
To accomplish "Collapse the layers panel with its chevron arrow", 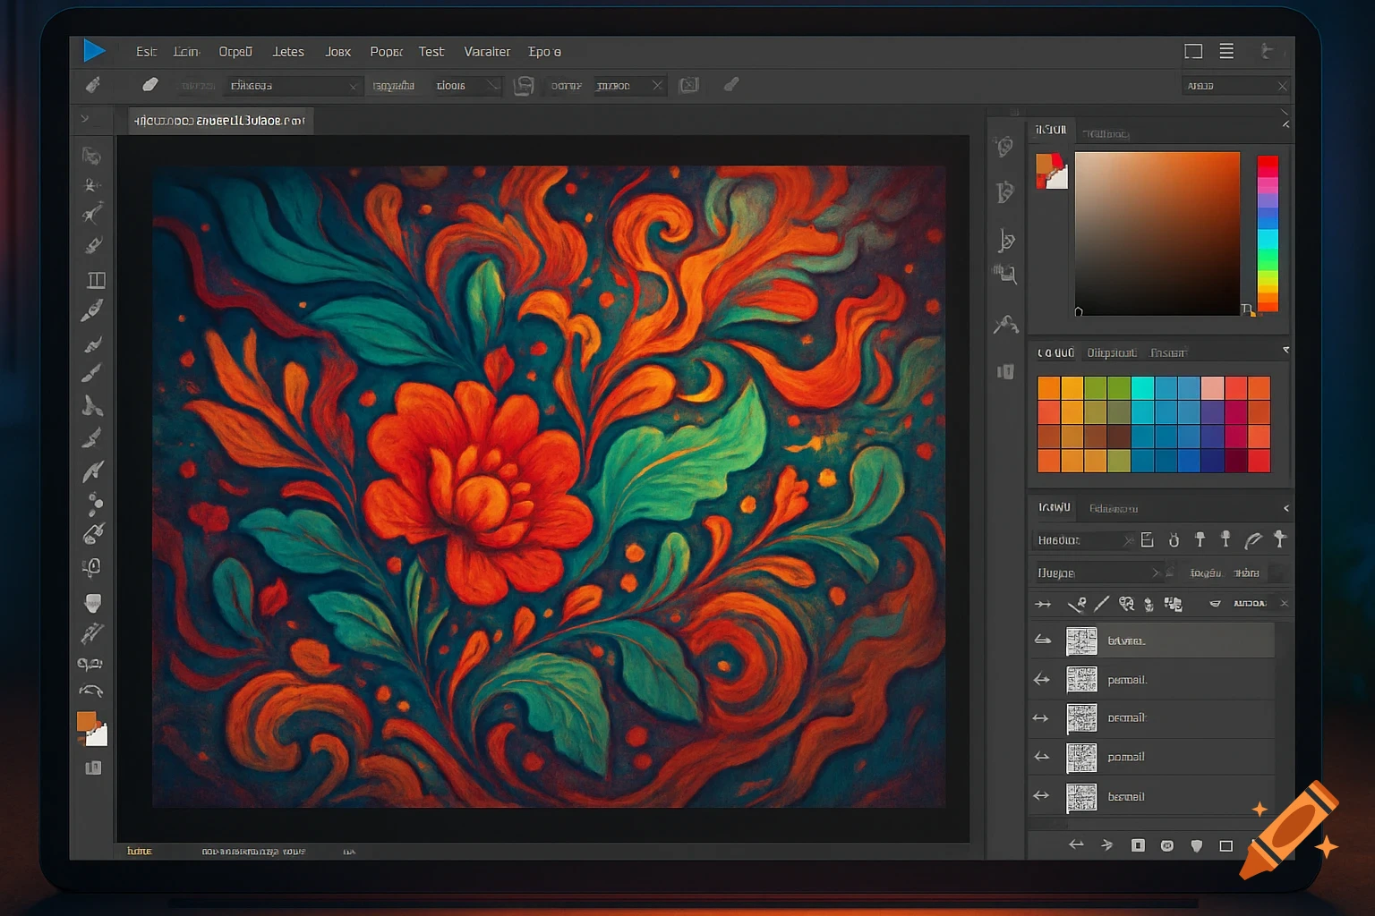I will click(1285, 507).
